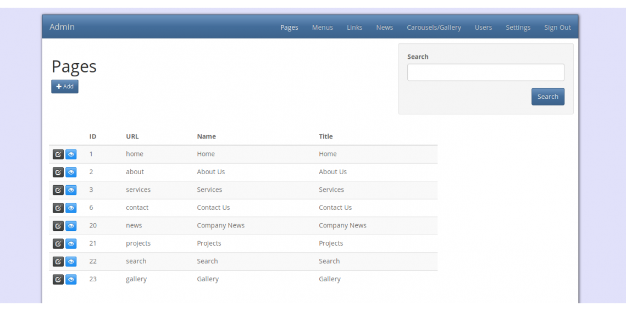Click the 'Pages' heading

[x=74, y=66]
